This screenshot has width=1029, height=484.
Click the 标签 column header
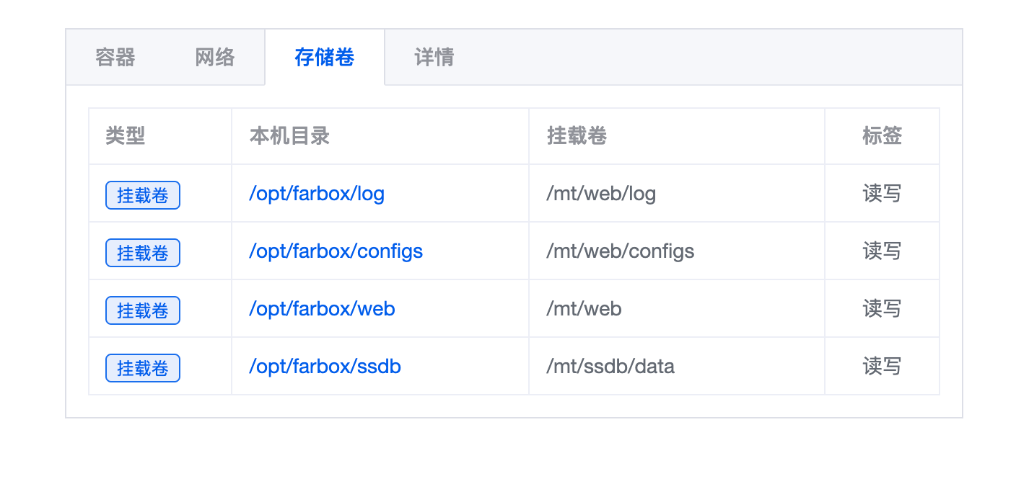tap(882, 136)
